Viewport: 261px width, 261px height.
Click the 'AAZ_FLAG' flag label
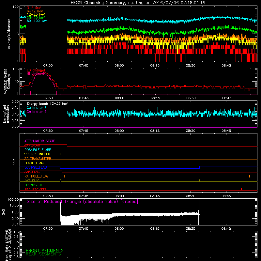32,181
